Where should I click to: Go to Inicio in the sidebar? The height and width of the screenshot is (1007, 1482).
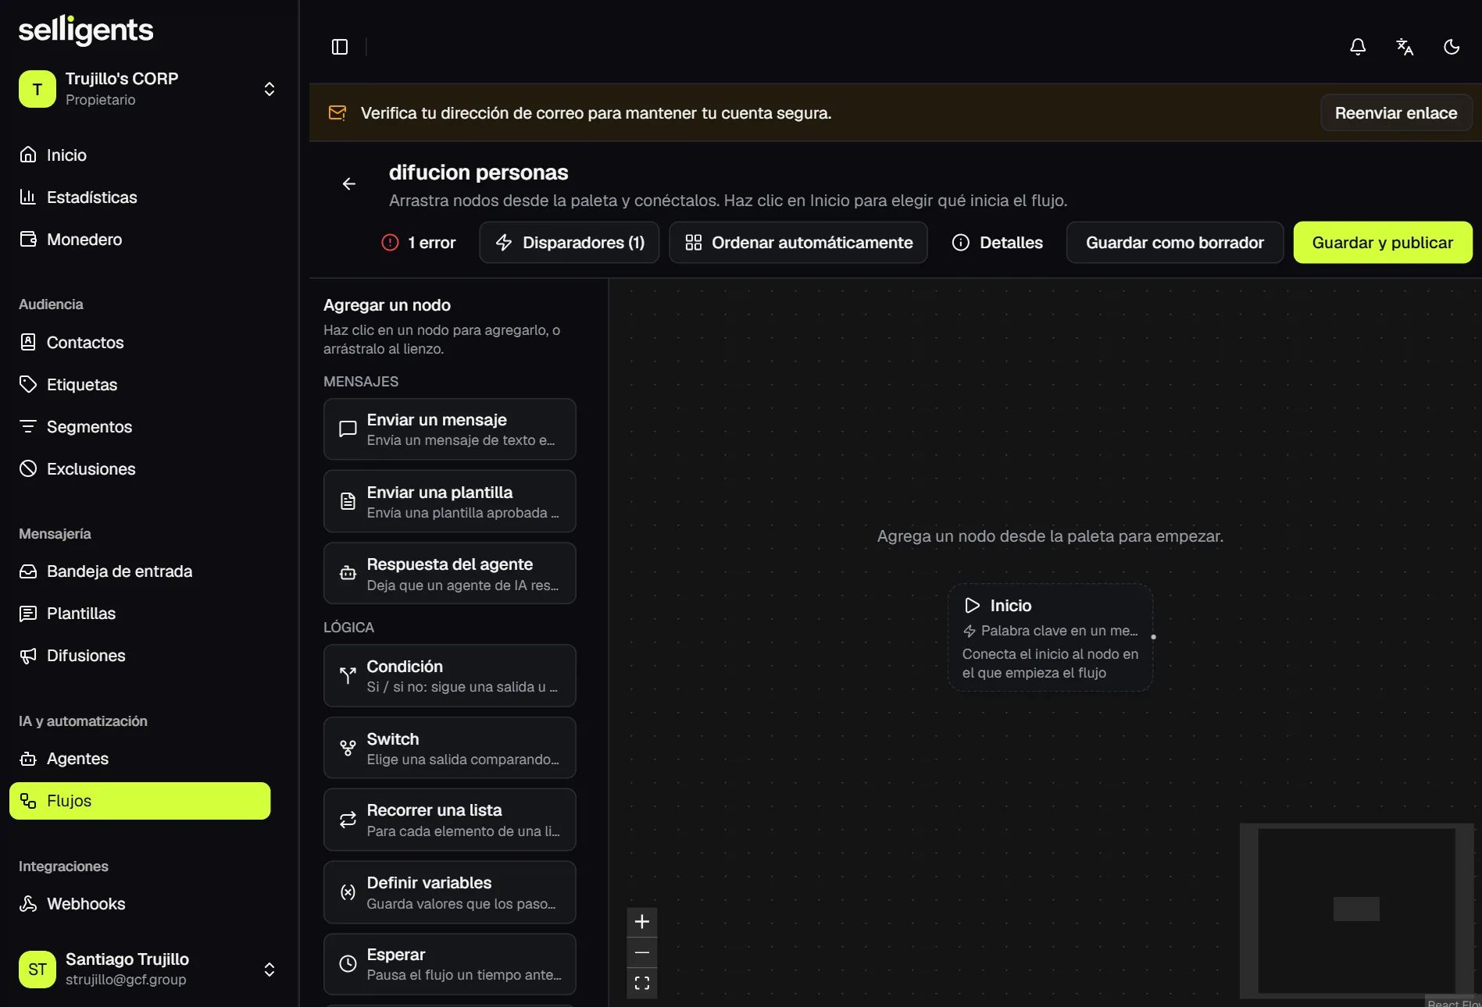140,155
